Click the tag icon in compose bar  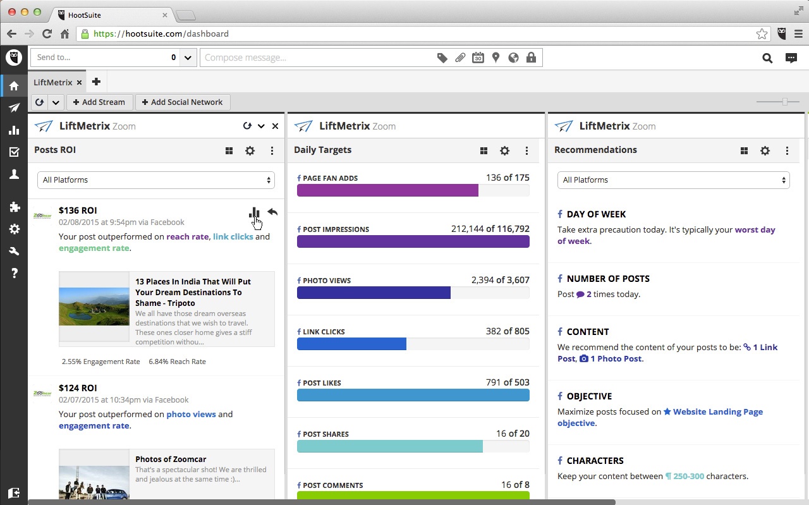(442, 58)
